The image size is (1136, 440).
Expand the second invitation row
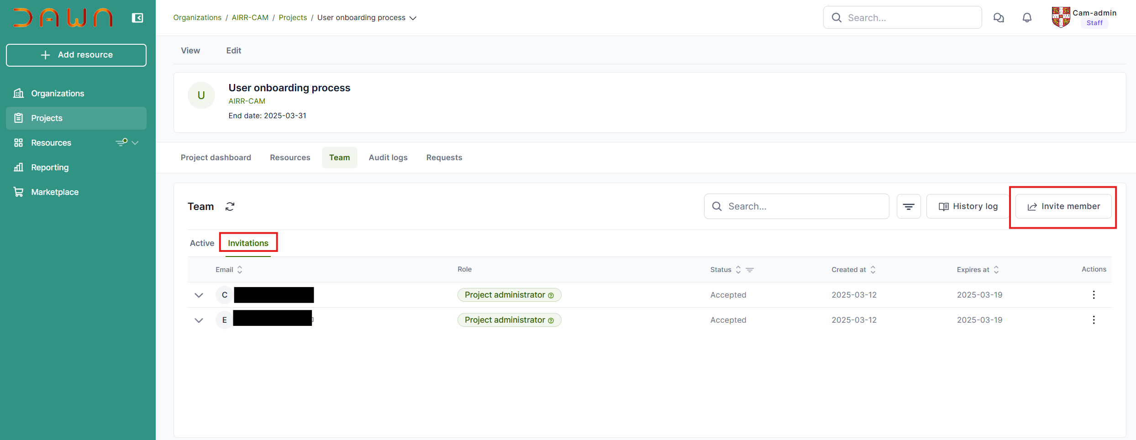[199, 320]
